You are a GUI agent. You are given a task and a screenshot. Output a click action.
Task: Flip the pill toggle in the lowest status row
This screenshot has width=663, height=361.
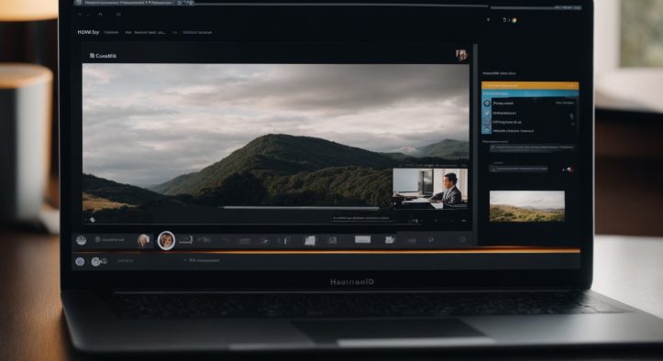(x=98, y=262)
